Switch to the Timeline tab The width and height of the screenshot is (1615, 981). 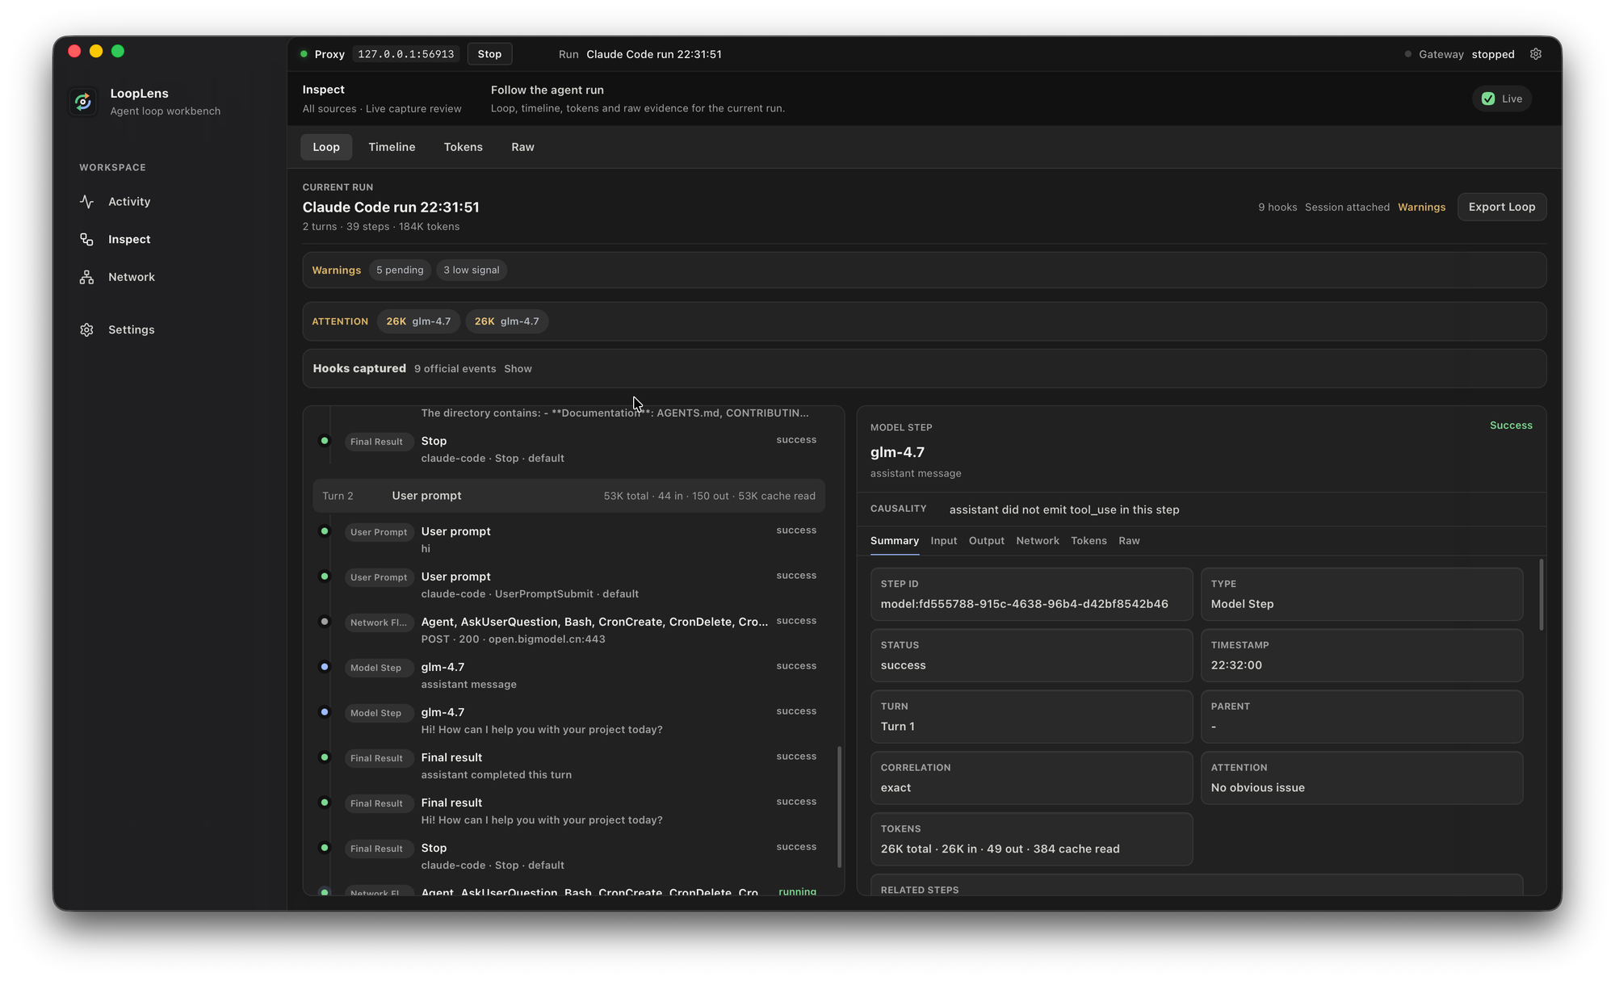tap(392, 147)
